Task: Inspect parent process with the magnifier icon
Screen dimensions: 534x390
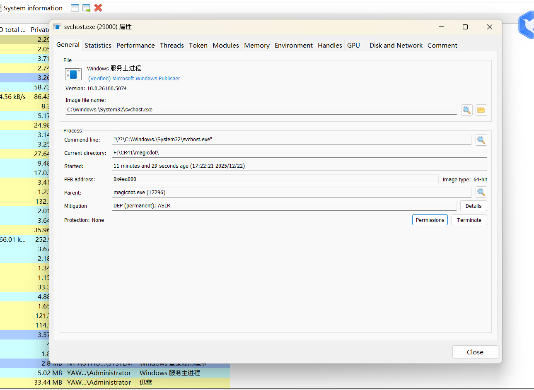Action: point(481,192)
